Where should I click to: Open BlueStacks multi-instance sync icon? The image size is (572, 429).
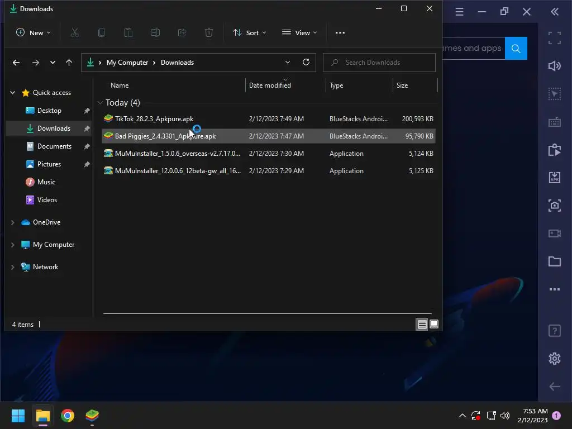[555, 150]
